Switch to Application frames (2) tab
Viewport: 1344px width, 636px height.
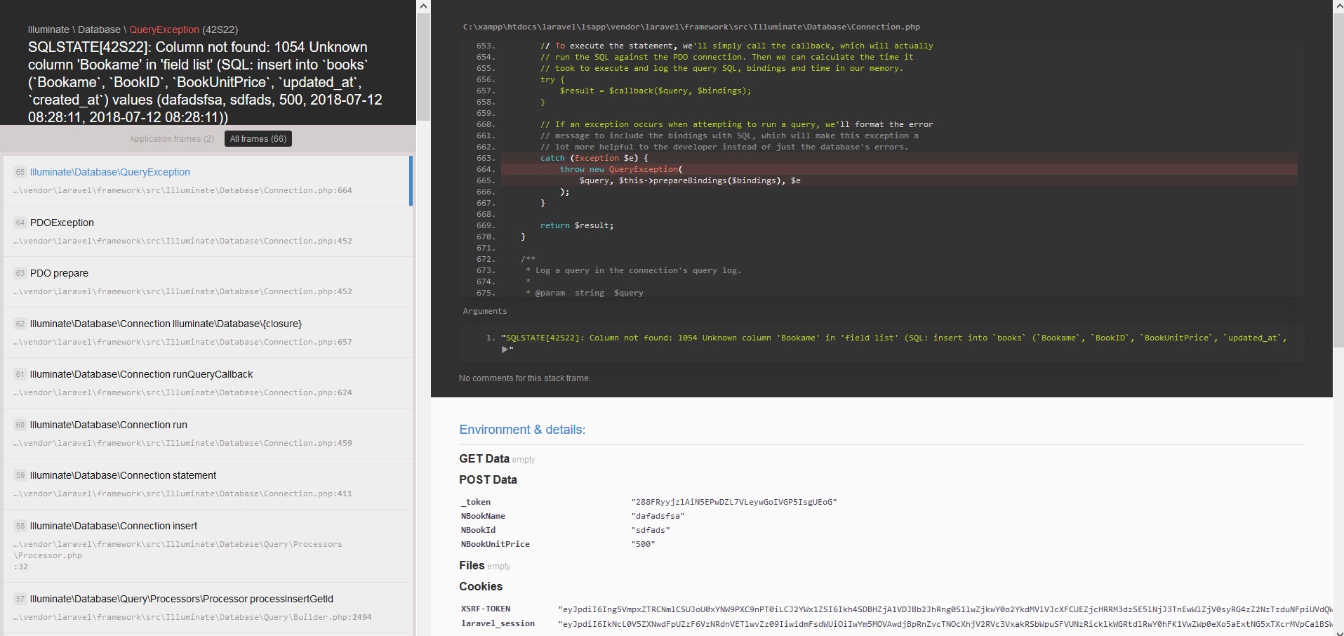(172, 139)
